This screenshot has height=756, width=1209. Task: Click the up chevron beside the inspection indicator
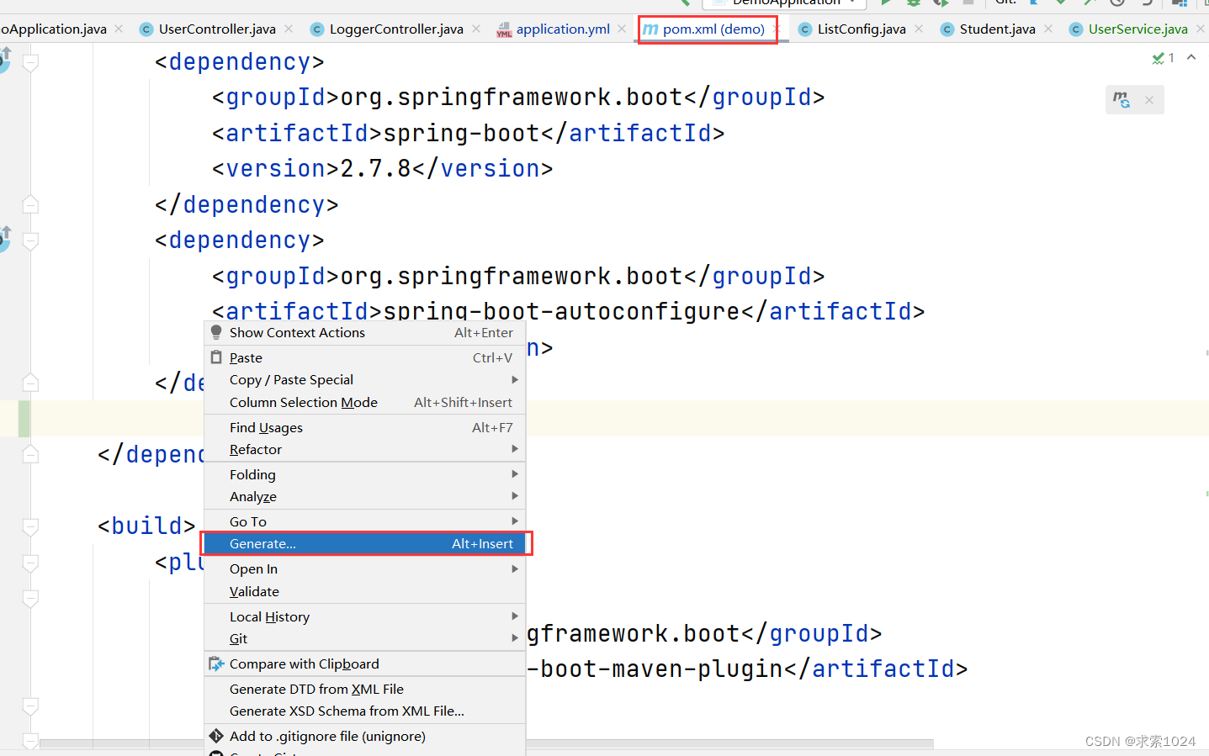point(1191,57)
